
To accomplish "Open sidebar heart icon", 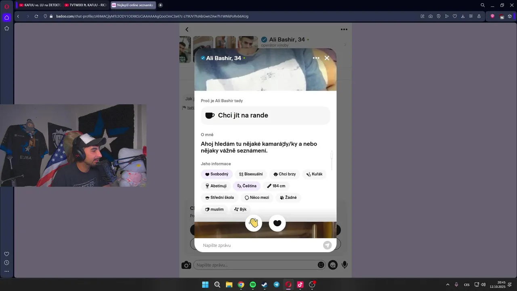I will point(7,254).
